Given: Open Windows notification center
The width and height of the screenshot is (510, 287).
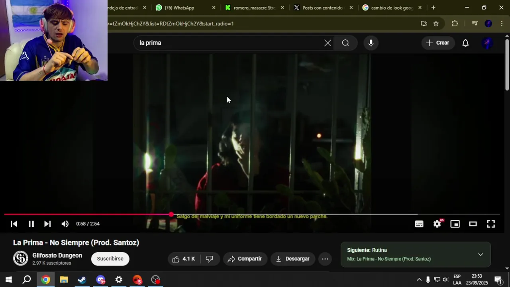Looking at the screenshot, I should point(498,280).
